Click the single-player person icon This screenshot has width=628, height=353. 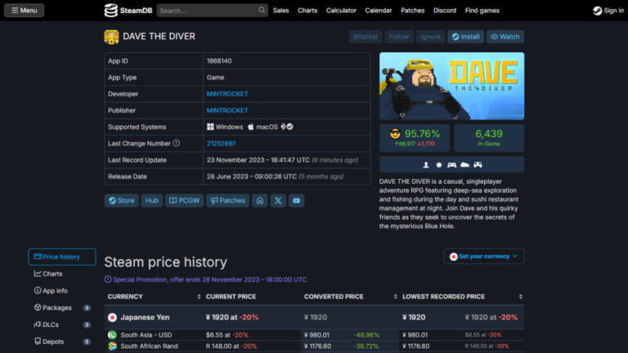[426, 164]
